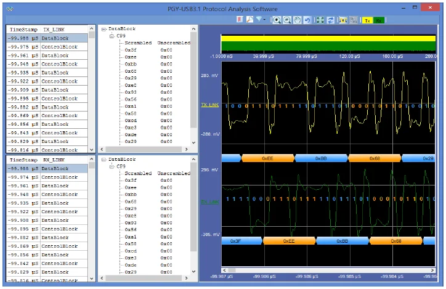Open the search magnifier tool

pyautogui.click(x=249, y=20)
